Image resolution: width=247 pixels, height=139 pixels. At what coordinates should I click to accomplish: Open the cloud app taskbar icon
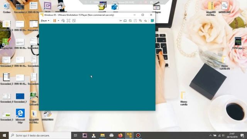click(x=112, y=136)
